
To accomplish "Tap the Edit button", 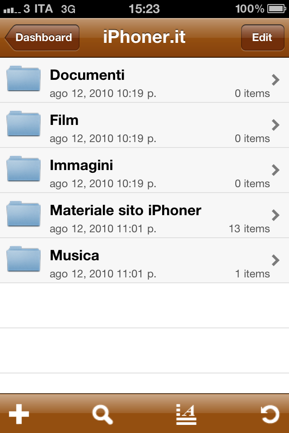I will coord(262,37).
